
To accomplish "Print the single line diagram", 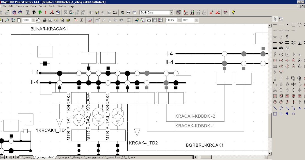I will (x=44, y=20).
